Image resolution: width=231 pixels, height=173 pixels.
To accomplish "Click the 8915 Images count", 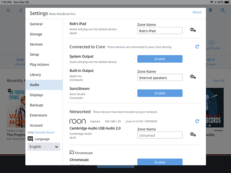I will point(211,62).
